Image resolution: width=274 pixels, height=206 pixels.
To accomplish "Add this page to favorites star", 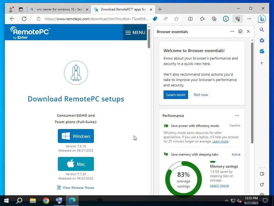I will point(176,19).
